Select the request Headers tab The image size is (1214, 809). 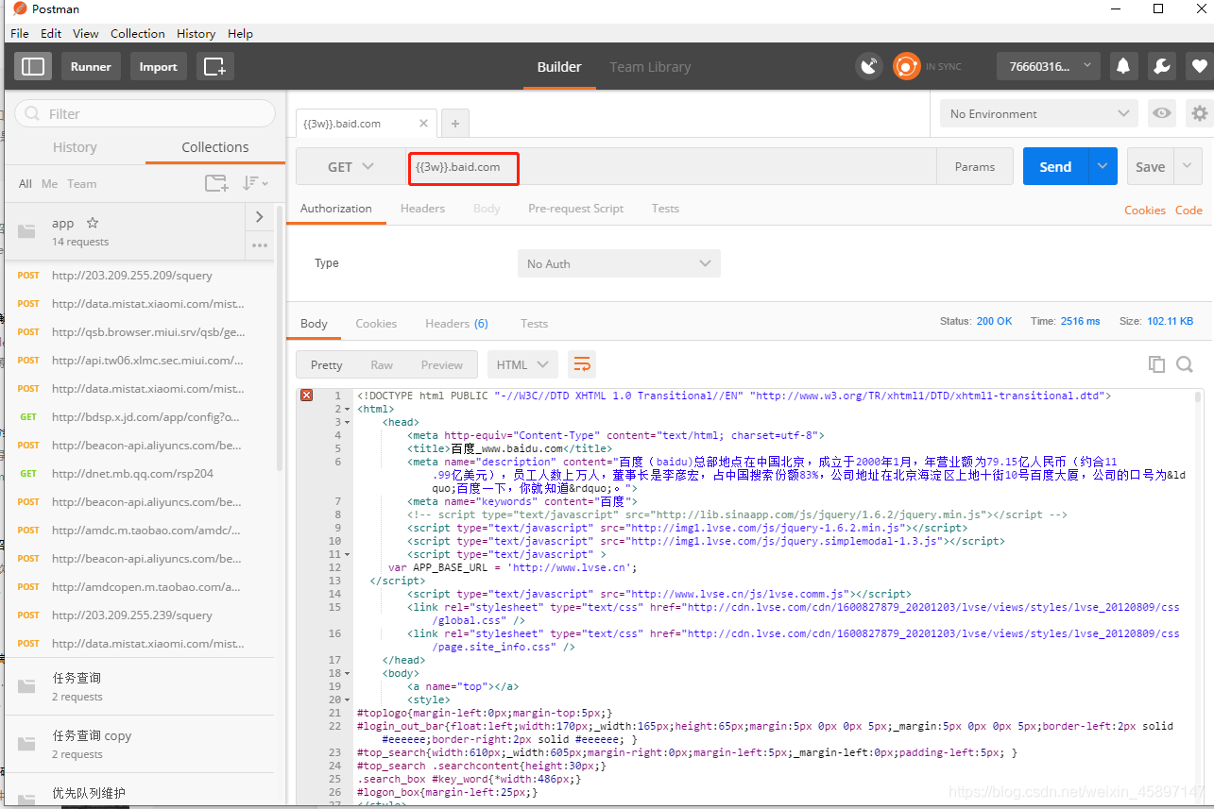(x=422, y=209)
